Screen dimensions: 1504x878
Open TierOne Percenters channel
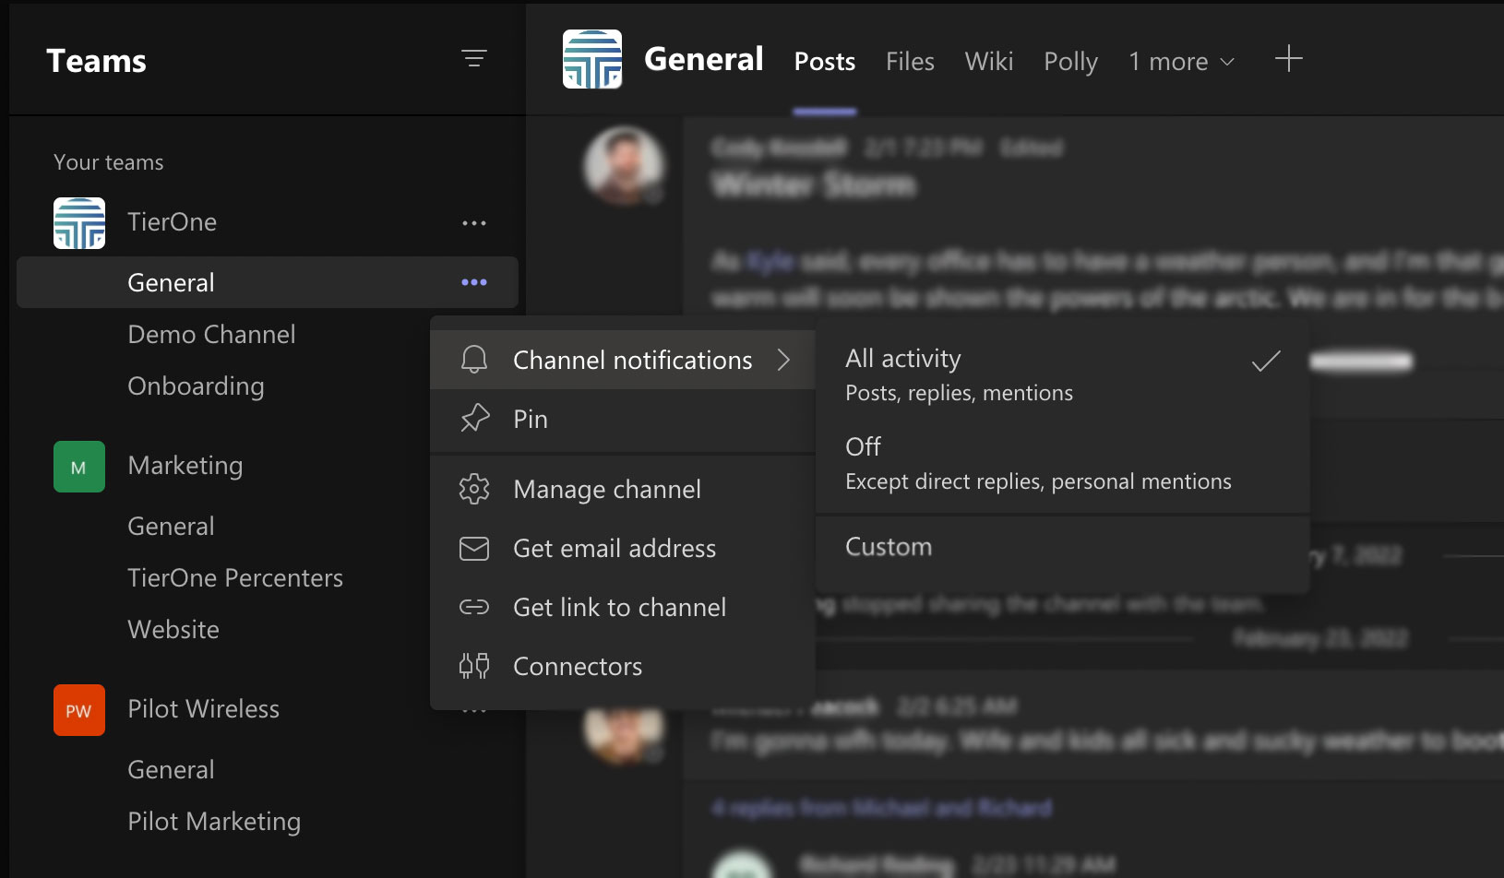coord(235,577)
